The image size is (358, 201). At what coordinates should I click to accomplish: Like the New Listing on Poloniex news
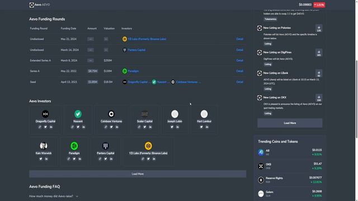(x=319, y=28)
